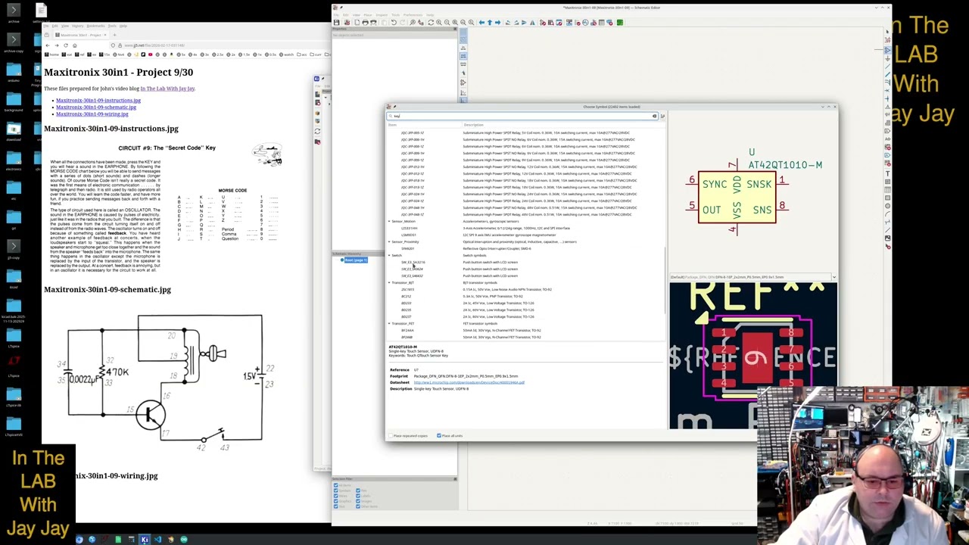Image resolution: width=969 pixels, height=545 pixels.
Task: Click the blue navigate-back arrow icon
Action: 481,23
